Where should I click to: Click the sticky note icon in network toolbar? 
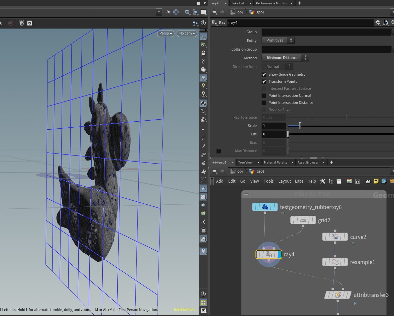tap(376, 181)
